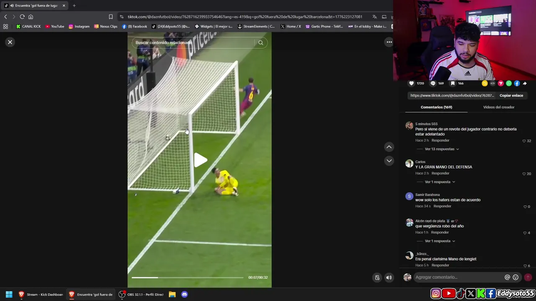
Task: Open Windows Start menu
Action: click(9, 294)
